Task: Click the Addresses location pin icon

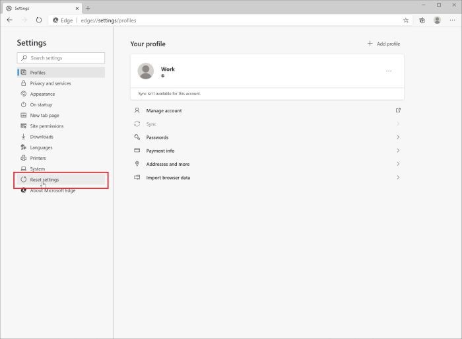Action: (x=137, y=164)
